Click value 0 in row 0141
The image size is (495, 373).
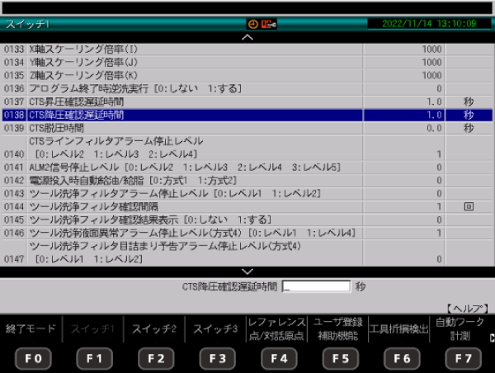439,168
